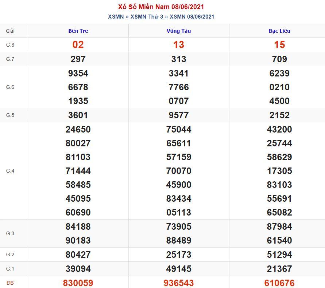
Task: Open the XSMN Thứ 3 breadcrumb link
Action: pos(147,17)
